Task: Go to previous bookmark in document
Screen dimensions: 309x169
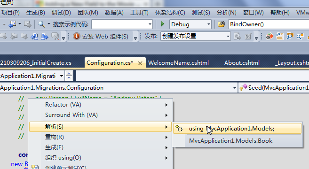Action: click(x=34, y=37)
